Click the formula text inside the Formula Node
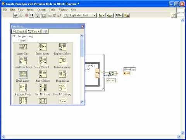The width and height of the screenshot is (186, 140). pos(90,68)
